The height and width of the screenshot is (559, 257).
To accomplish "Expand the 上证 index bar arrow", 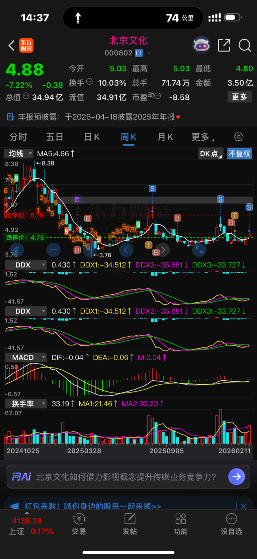I will (27, 513).
